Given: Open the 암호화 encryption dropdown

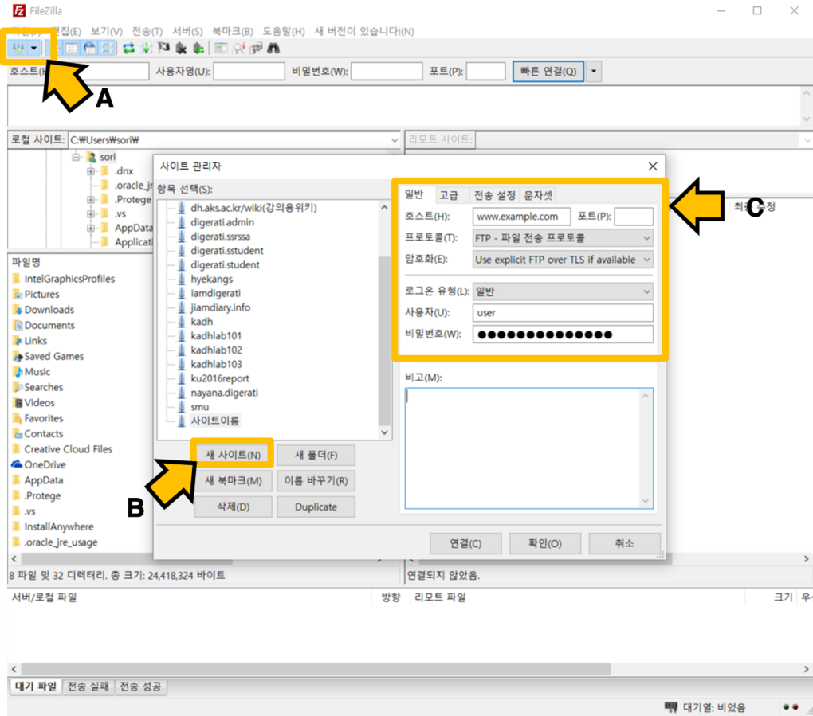Looking at the screenshot, I should (x=563, y=260).
